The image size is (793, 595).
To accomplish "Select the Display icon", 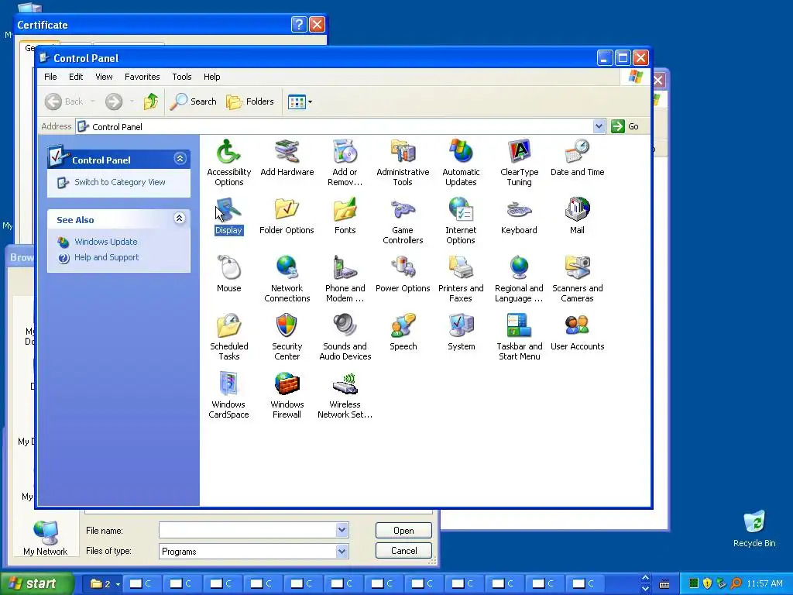I will coord(228,216).
